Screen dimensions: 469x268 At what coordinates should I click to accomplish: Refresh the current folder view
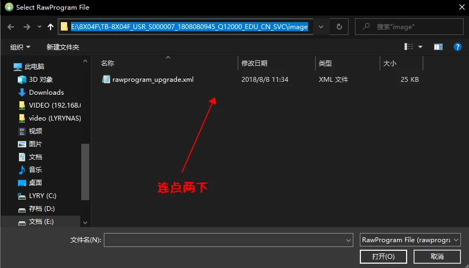click(339, 26)
